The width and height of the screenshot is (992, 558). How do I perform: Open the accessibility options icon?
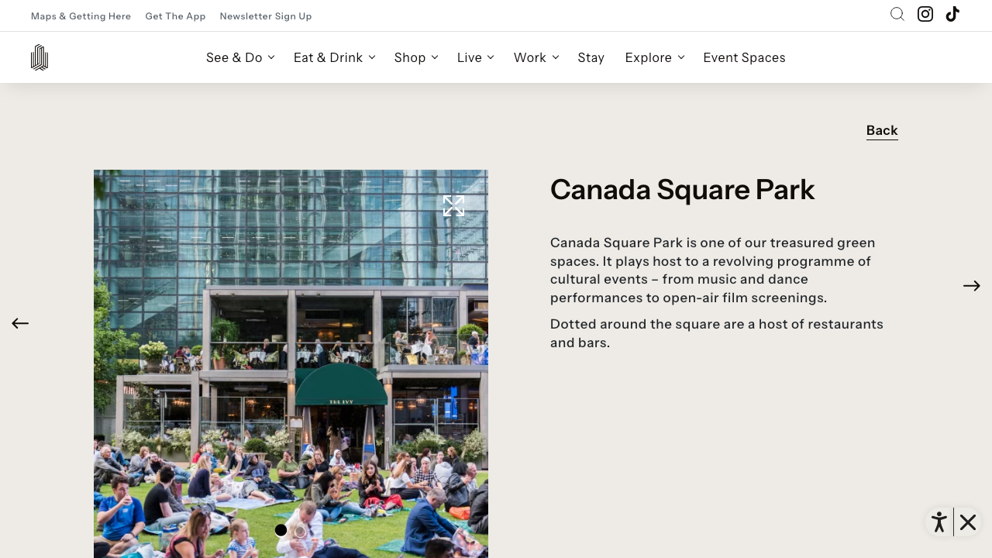[939, 522]
